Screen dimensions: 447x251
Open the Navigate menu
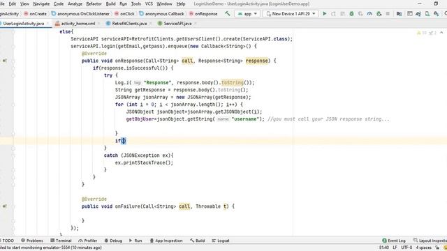41,4
